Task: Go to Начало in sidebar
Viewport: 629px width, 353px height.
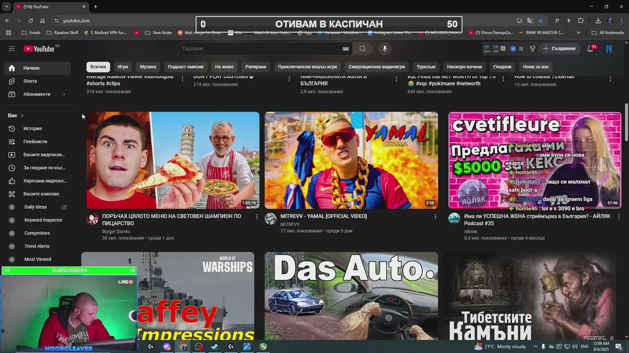Action: coord(38,68)
